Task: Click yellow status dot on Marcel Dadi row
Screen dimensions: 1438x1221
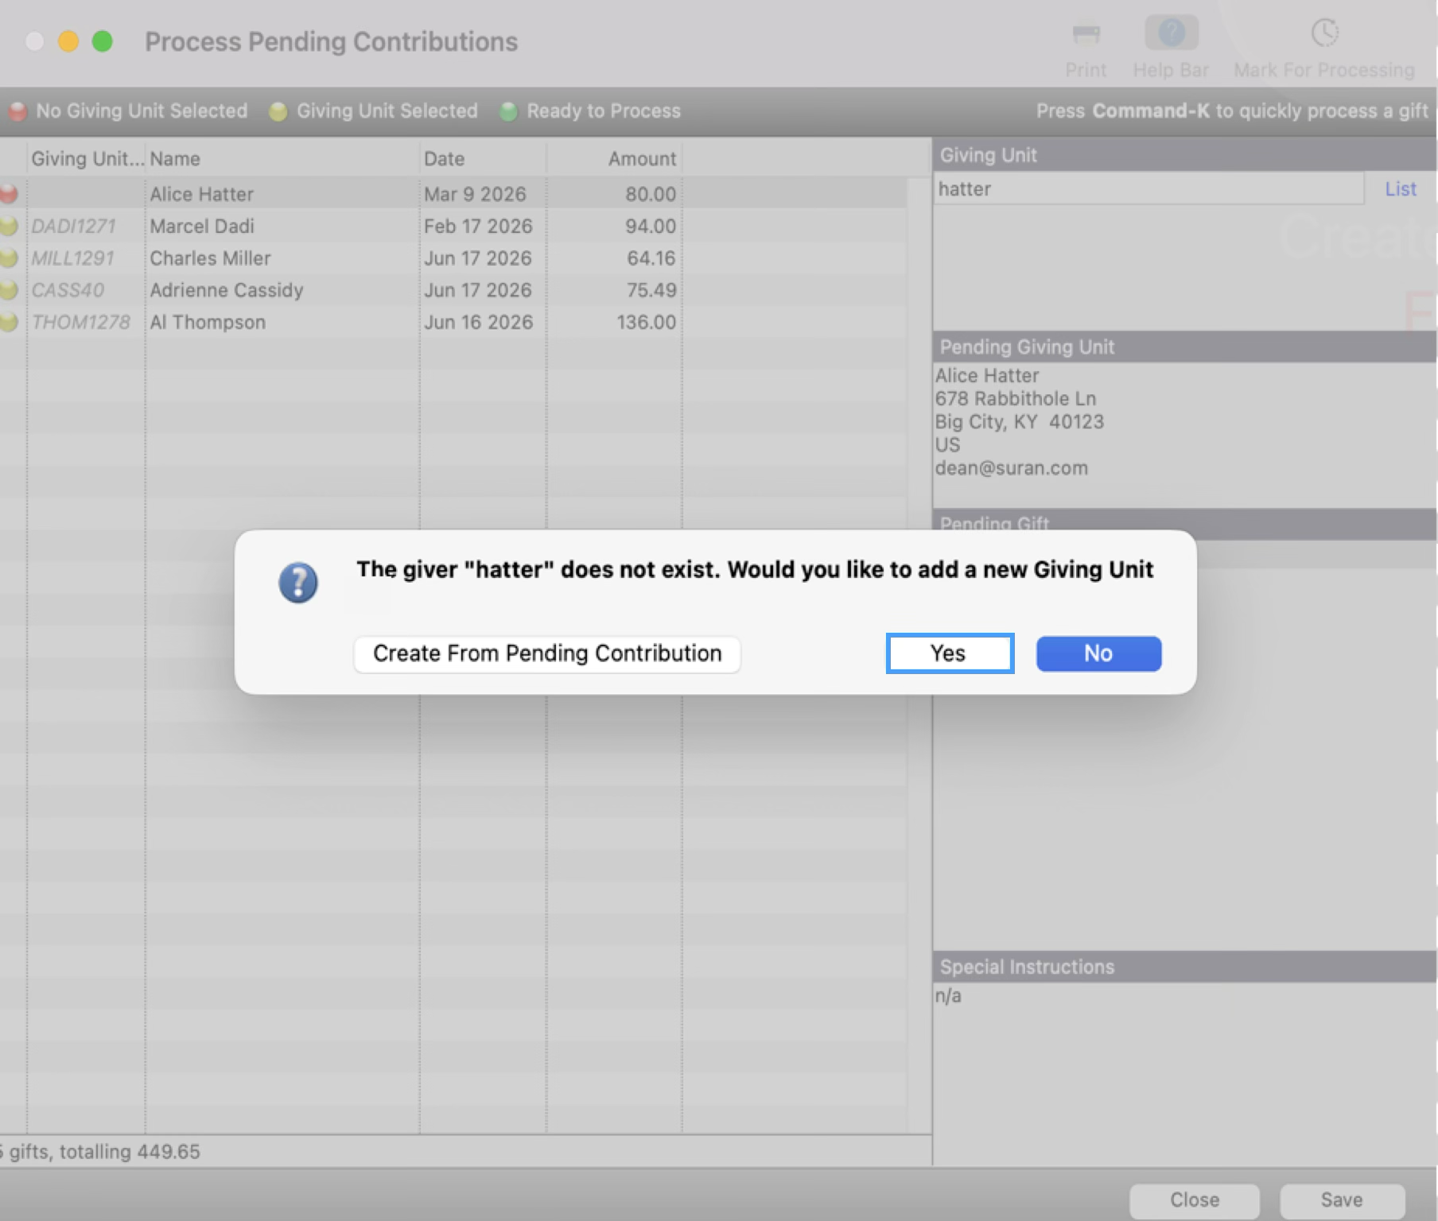Action: (x=9, y=227)
